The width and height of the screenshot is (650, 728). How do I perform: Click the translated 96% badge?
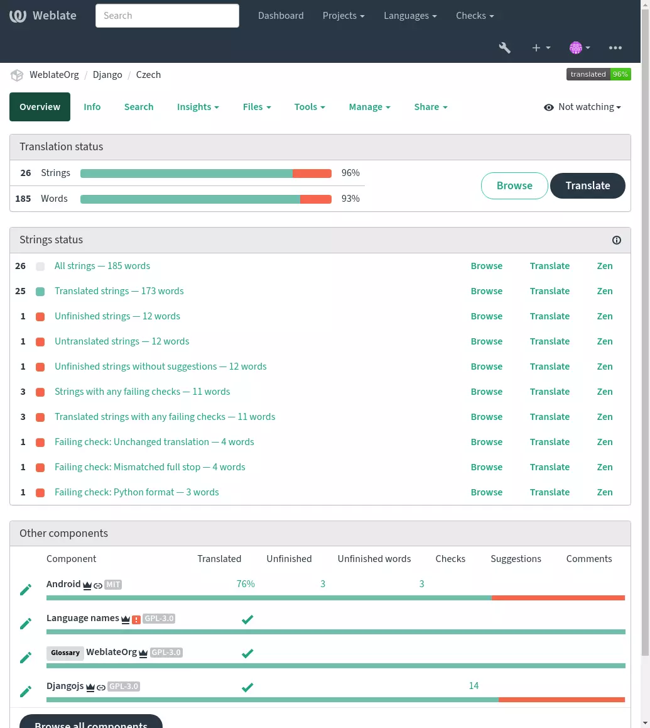(599, 74)
